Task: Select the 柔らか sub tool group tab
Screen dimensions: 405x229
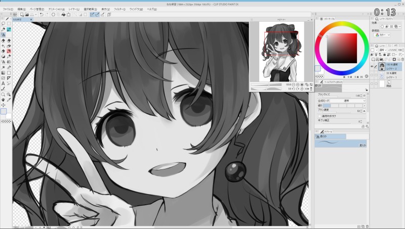Action: coord(331,136)
